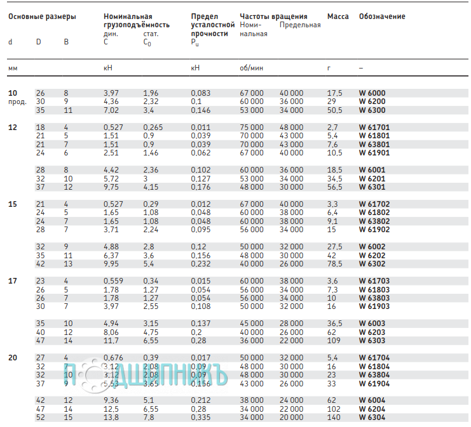Screen dimensions: 471x427
Task: Click the mass value 78,5
Action: pyautogui.click(x=334, y=264)
